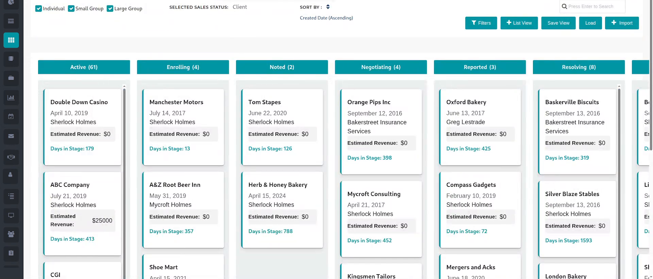The height and width of the screenshot is (279, 653).
Task: Open the CGI card
Action: click(x=82, y=271)
